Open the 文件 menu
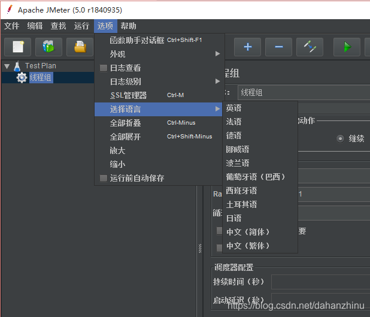 11,26
